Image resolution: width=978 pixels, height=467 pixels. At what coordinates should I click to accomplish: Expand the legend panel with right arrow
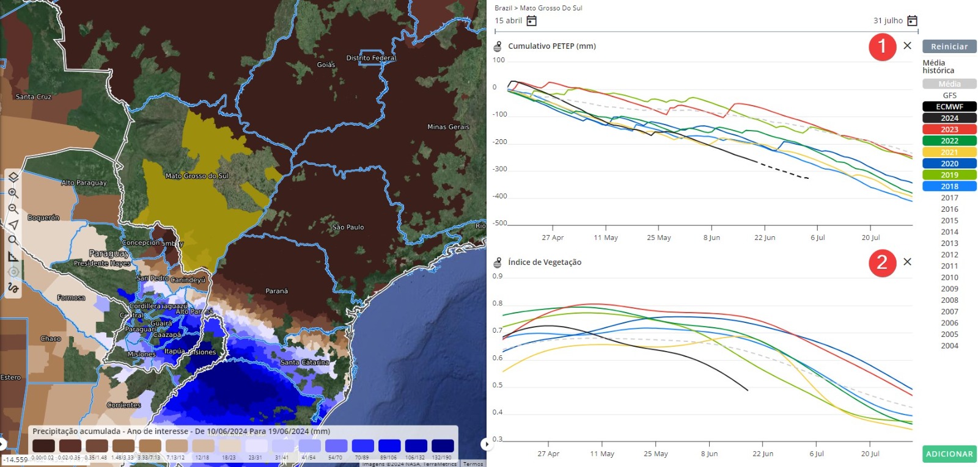click(x=486, y=444)
